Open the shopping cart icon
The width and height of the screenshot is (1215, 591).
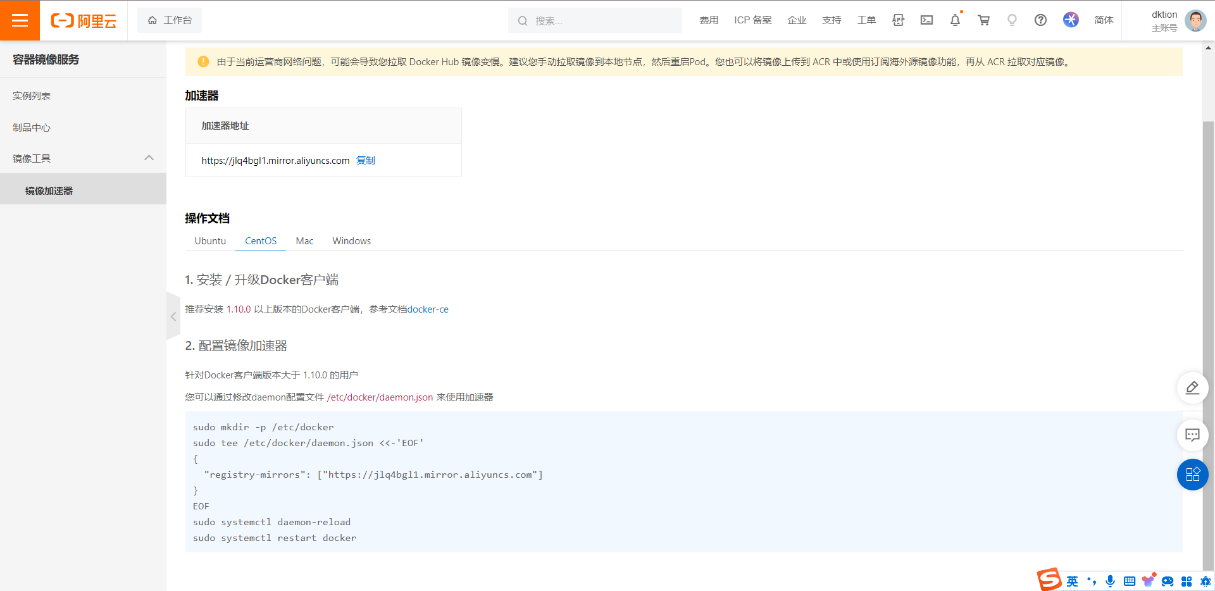(x=983, y=20)
